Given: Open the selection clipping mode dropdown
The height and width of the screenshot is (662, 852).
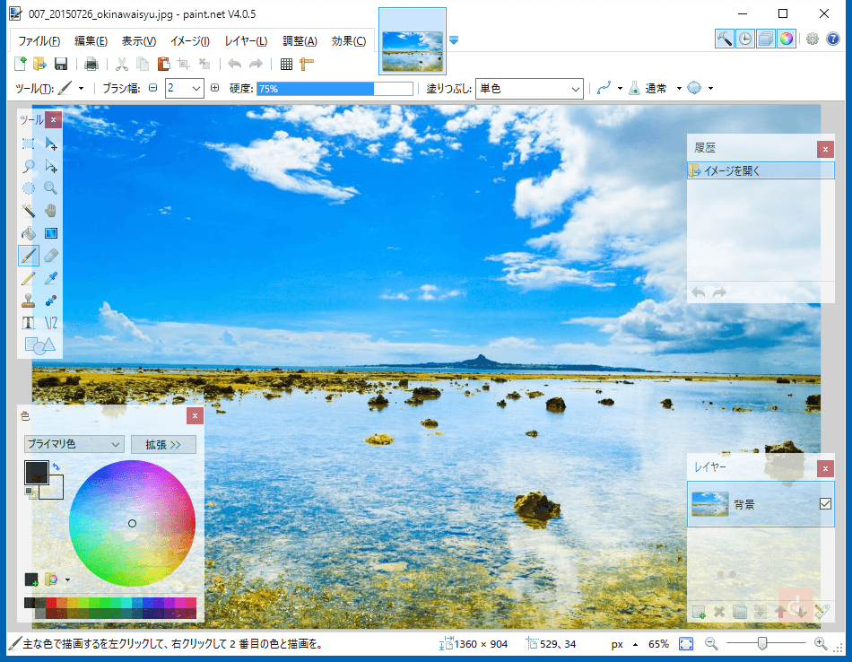Looking at the screenshot, I should pos(710,89).
